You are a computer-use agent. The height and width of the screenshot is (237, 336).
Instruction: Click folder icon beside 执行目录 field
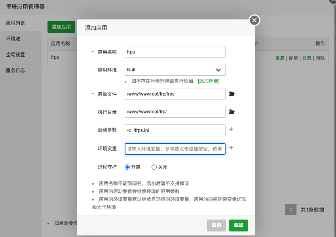point(232,112)
